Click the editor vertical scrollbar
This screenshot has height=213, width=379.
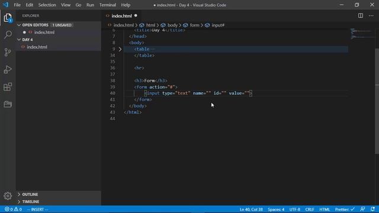point(377,101)
